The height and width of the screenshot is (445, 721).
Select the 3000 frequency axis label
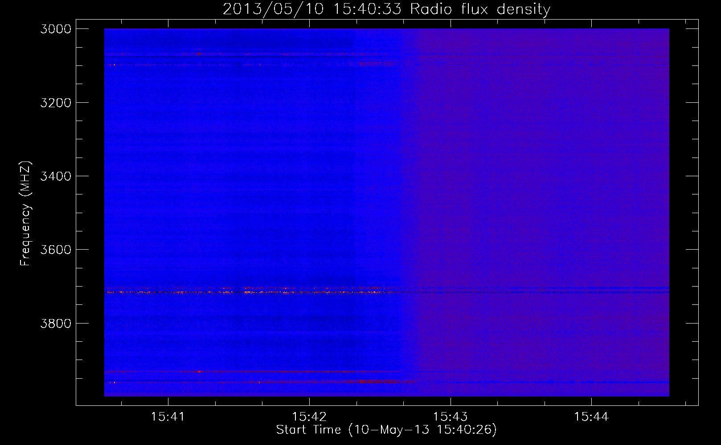56,29
